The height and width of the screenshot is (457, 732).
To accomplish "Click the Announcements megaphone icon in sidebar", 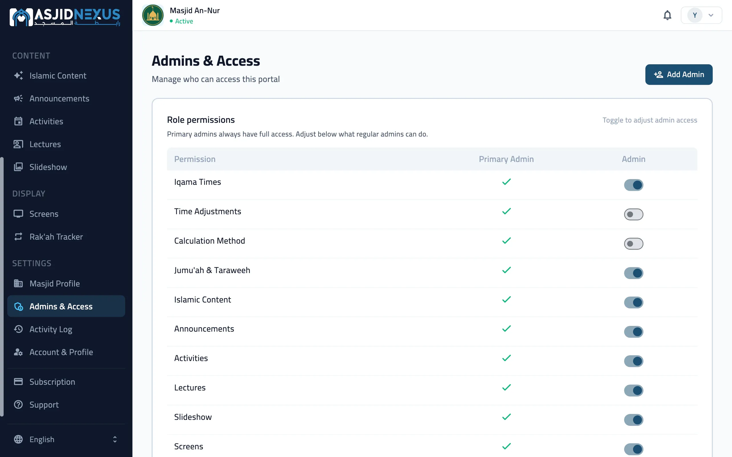I will coord(18,99).
